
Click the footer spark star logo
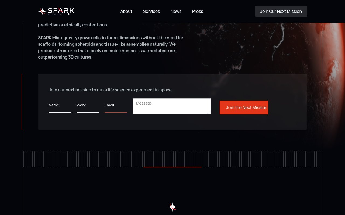click(172, 207)
